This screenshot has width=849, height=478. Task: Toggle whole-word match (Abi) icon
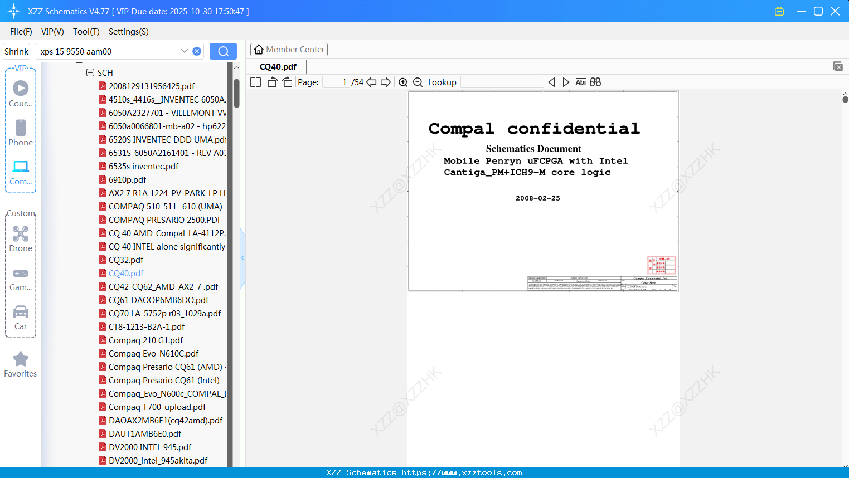pos(580,82)
